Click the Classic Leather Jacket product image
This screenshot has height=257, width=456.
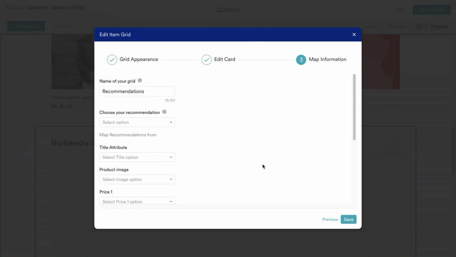(73, 62)
